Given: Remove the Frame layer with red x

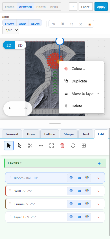Looking at the screenshot, I should coord(98,204).
